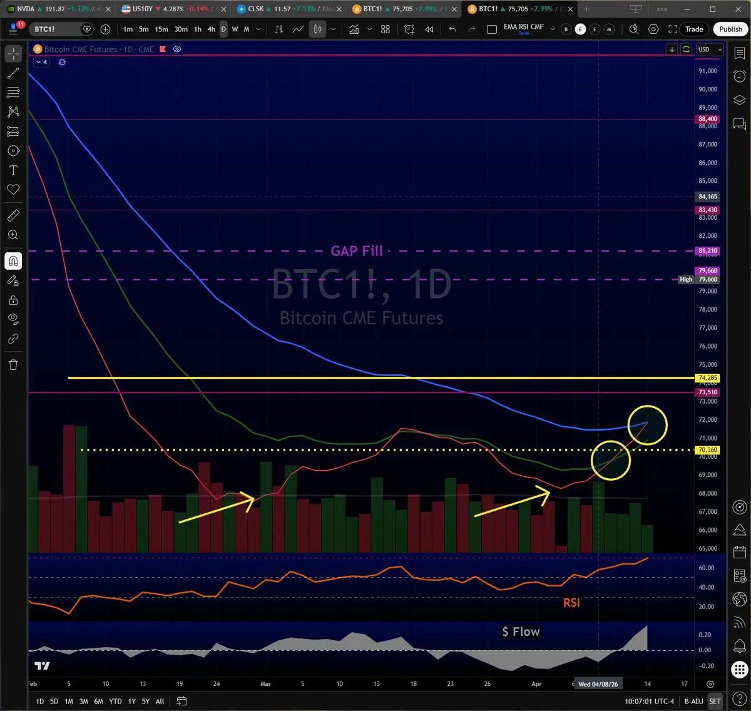Toggle the SET settlement option
The width and height of the screenshot is (751, 711).
[x=715, y=701]
